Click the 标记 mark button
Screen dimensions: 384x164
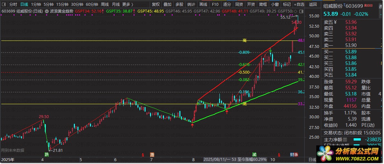pos(287,5)
